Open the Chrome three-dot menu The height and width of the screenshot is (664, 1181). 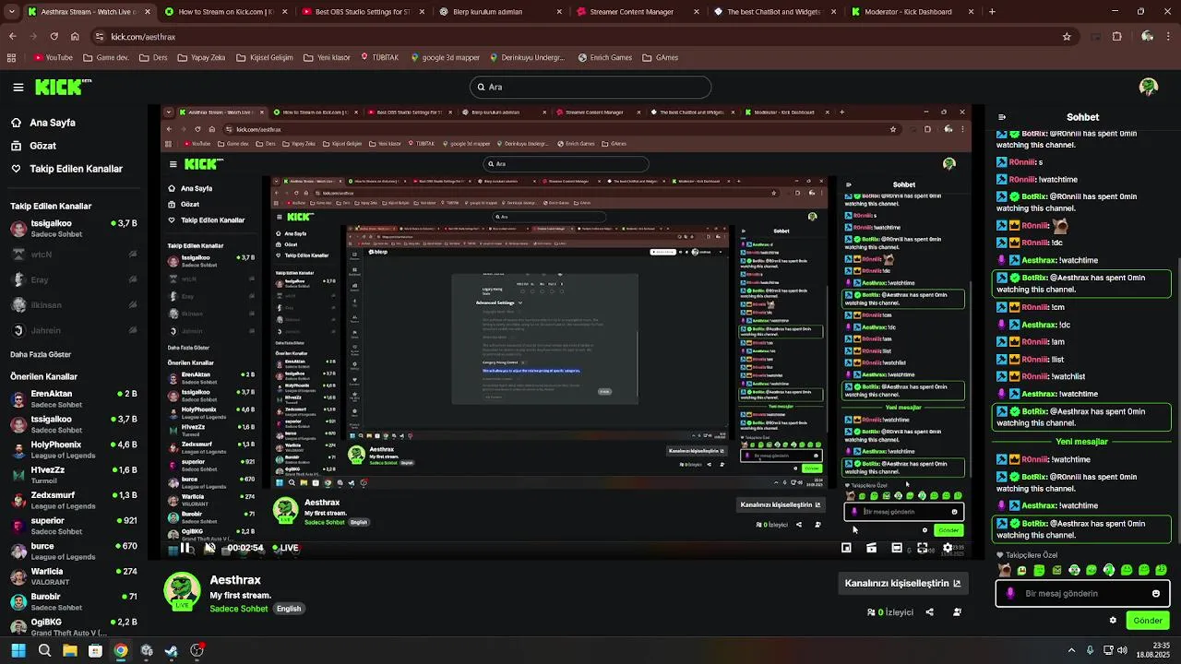click(1169, 37)
